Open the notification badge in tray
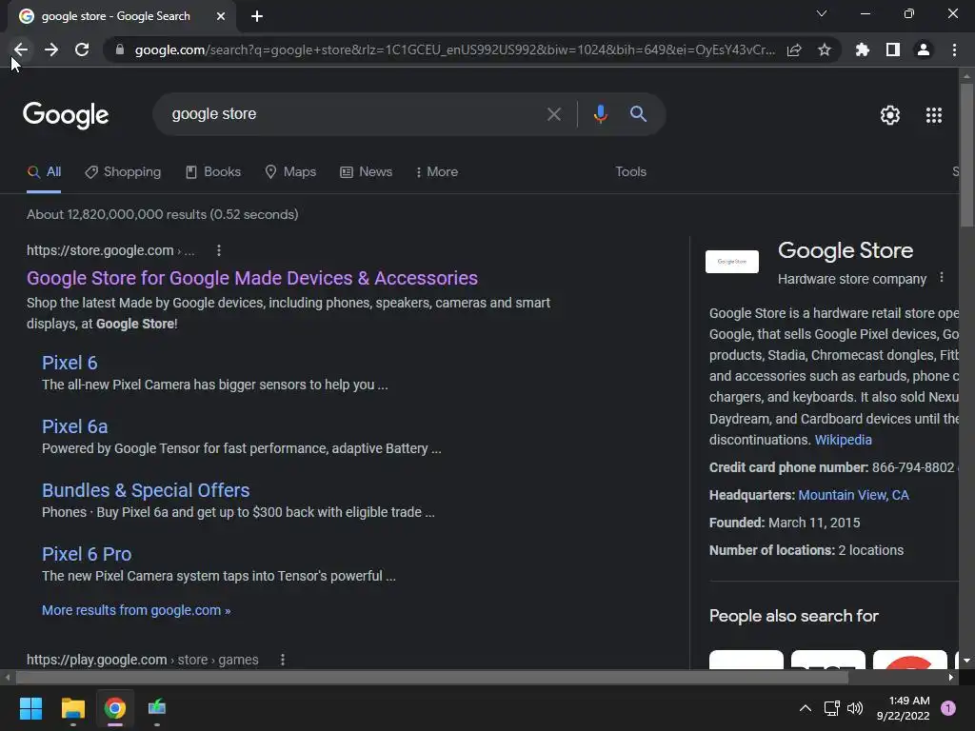The image size is (975, 731). click(x=948, y=708)
